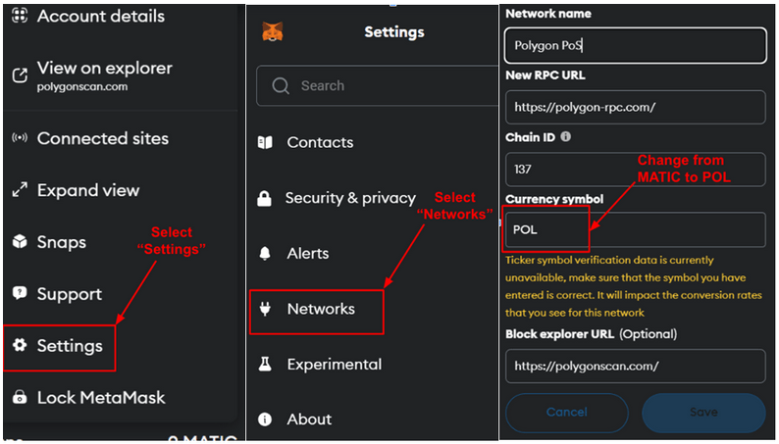Viewport: 779px width, 444px height.
Task: Click the Currency symbol input field
Action: [634, 230]
